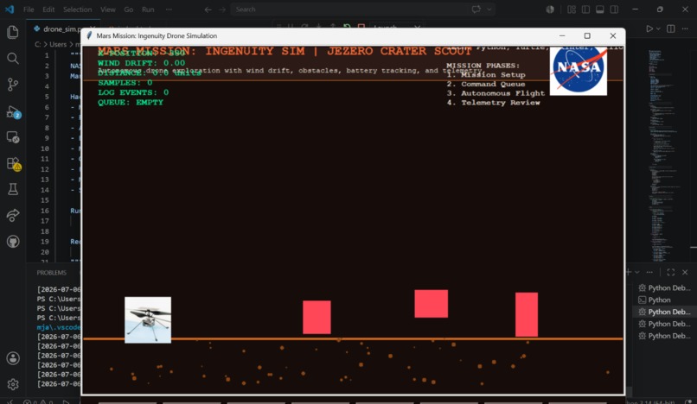
Task: Create a new terminal with the plus icon
Action: coord(629,272)
